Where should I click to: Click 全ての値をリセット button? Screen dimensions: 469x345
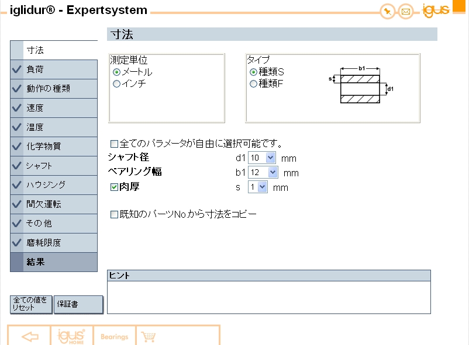click(31, 304)
